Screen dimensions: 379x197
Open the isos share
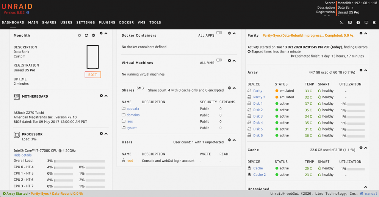click(x=130, y=121)
